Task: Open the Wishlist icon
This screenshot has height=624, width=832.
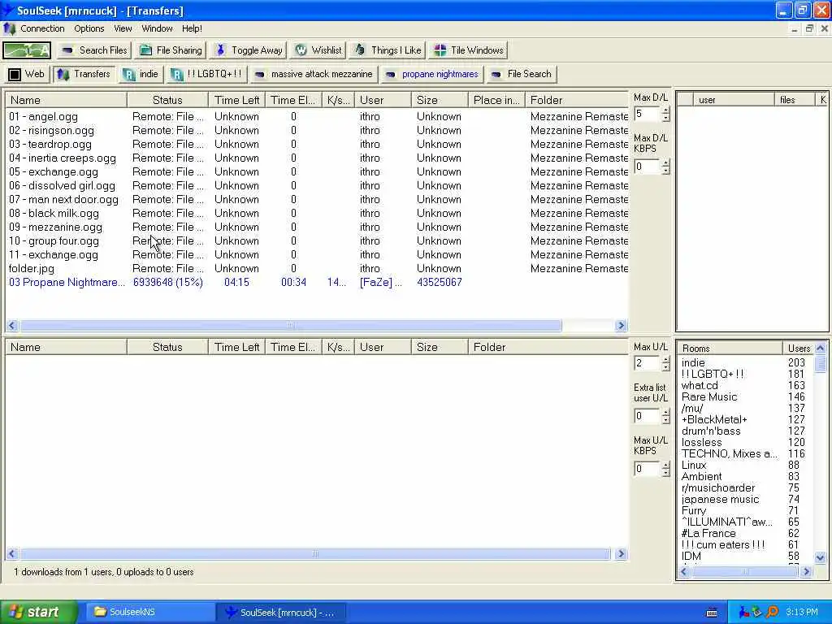Action: click(x=301, y=50)
